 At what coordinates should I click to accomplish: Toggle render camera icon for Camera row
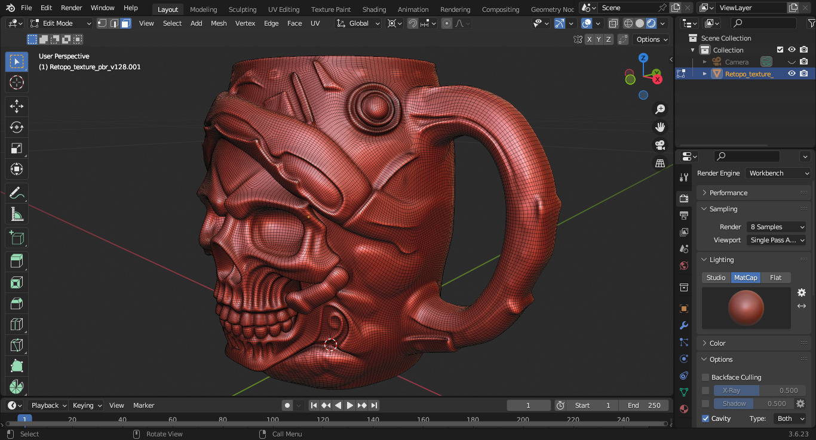(804, 61)
